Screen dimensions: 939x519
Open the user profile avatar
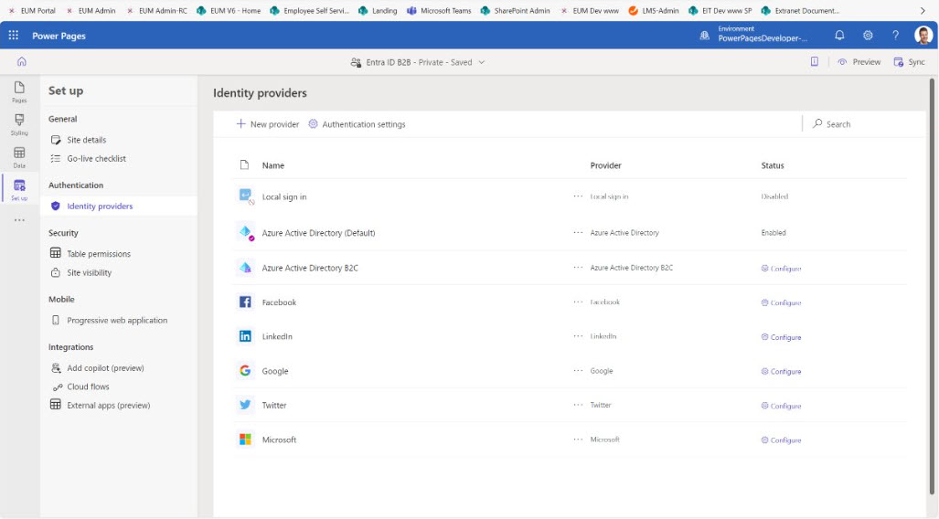click(x=923, y=36)
